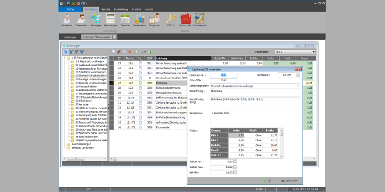Screen dimensions: 385x192
Task: Open the Termine calendar icon
Action: point(125,20)
